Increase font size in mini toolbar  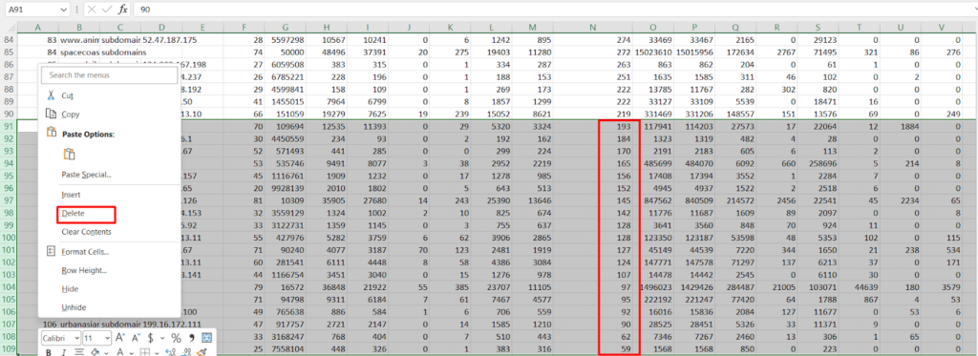tap(120, 338)
